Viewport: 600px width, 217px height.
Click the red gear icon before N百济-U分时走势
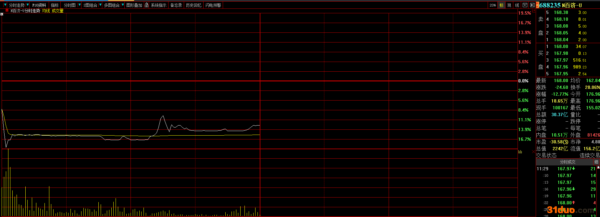7,11
